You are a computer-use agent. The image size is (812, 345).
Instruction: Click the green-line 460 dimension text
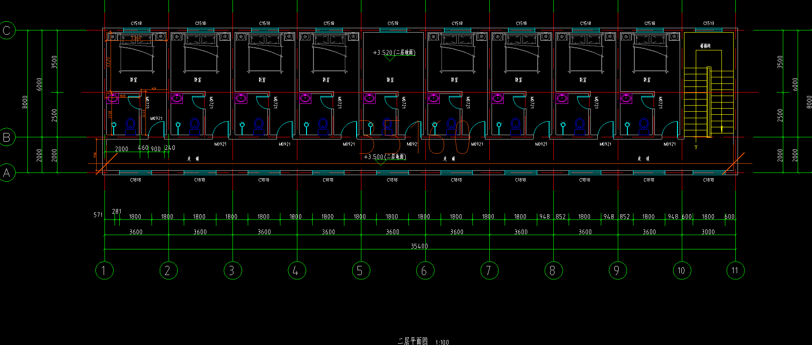[143, 148]
